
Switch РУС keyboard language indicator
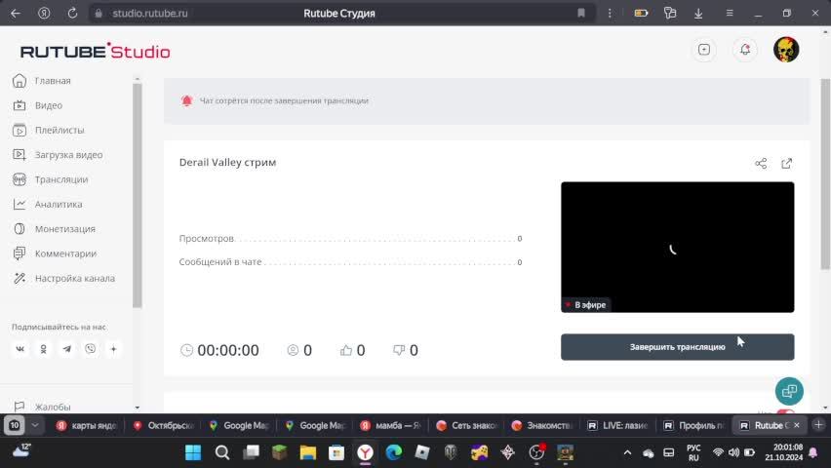[x=693, y=452]
